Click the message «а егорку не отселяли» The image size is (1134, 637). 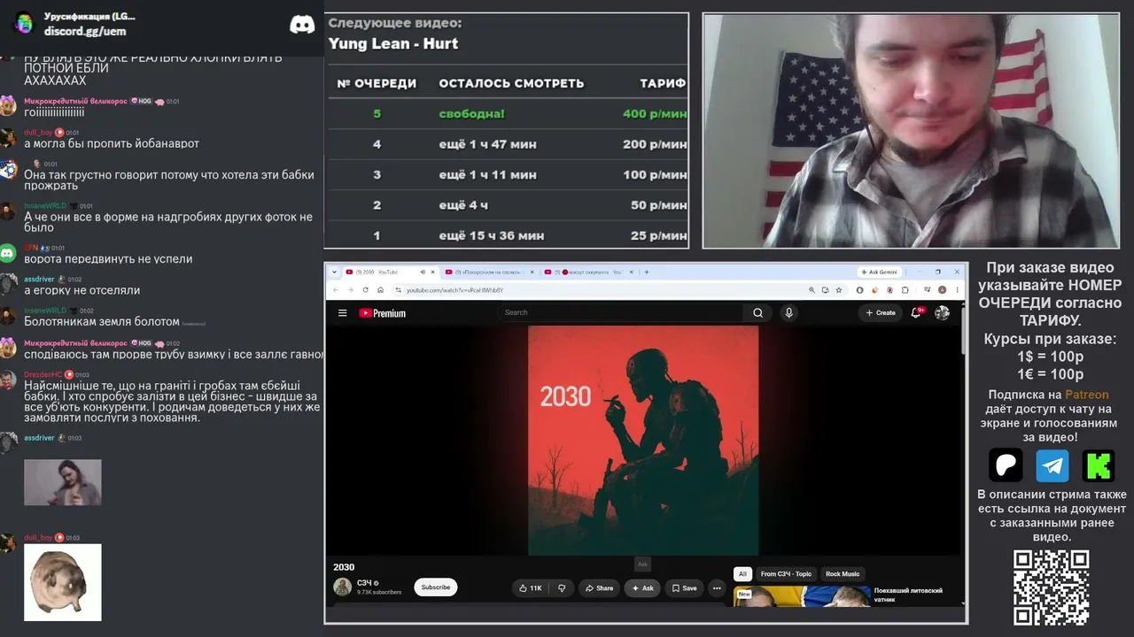tap(82, 290)
